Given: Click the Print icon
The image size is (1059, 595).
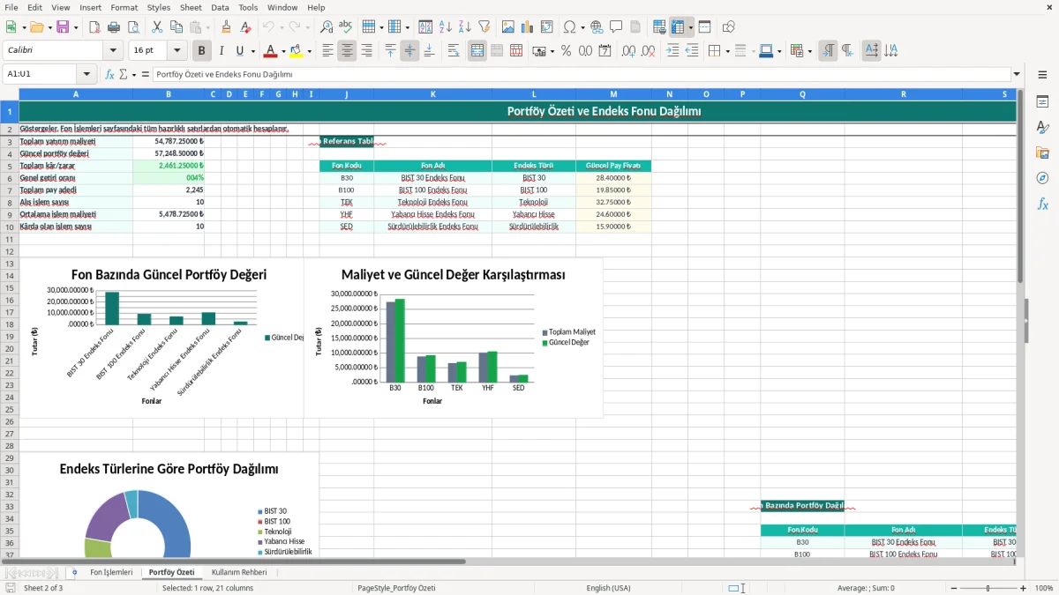Looking at the screenshot, I should (114, 27).
